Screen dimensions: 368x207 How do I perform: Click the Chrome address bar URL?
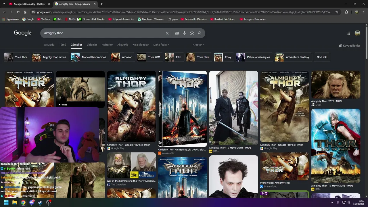pyautogui.click(x=184, y=12)
